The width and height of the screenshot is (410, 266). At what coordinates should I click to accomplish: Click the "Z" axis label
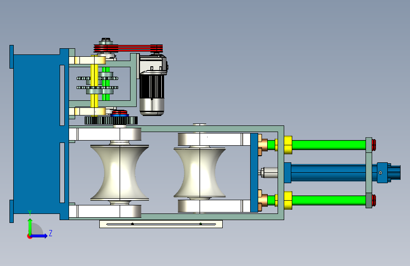tap(51, 233)
